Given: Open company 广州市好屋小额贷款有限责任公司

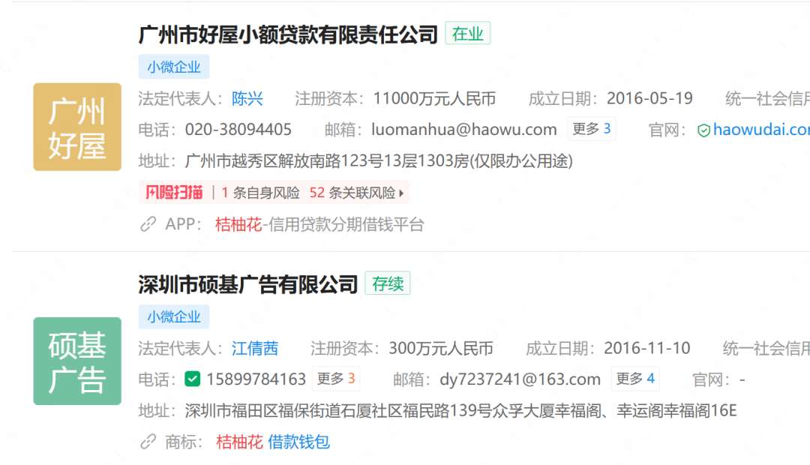Looking at the screenshot, I should 288,34.
